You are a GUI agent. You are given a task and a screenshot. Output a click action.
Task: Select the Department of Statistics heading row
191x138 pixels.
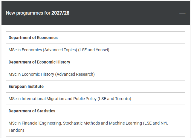pos(96,111)
